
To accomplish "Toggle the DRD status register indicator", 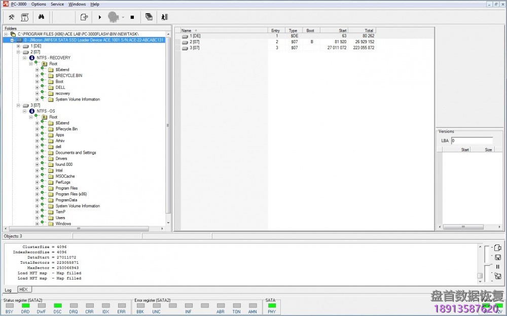I will pyautogui.click(x=25, y=305).
